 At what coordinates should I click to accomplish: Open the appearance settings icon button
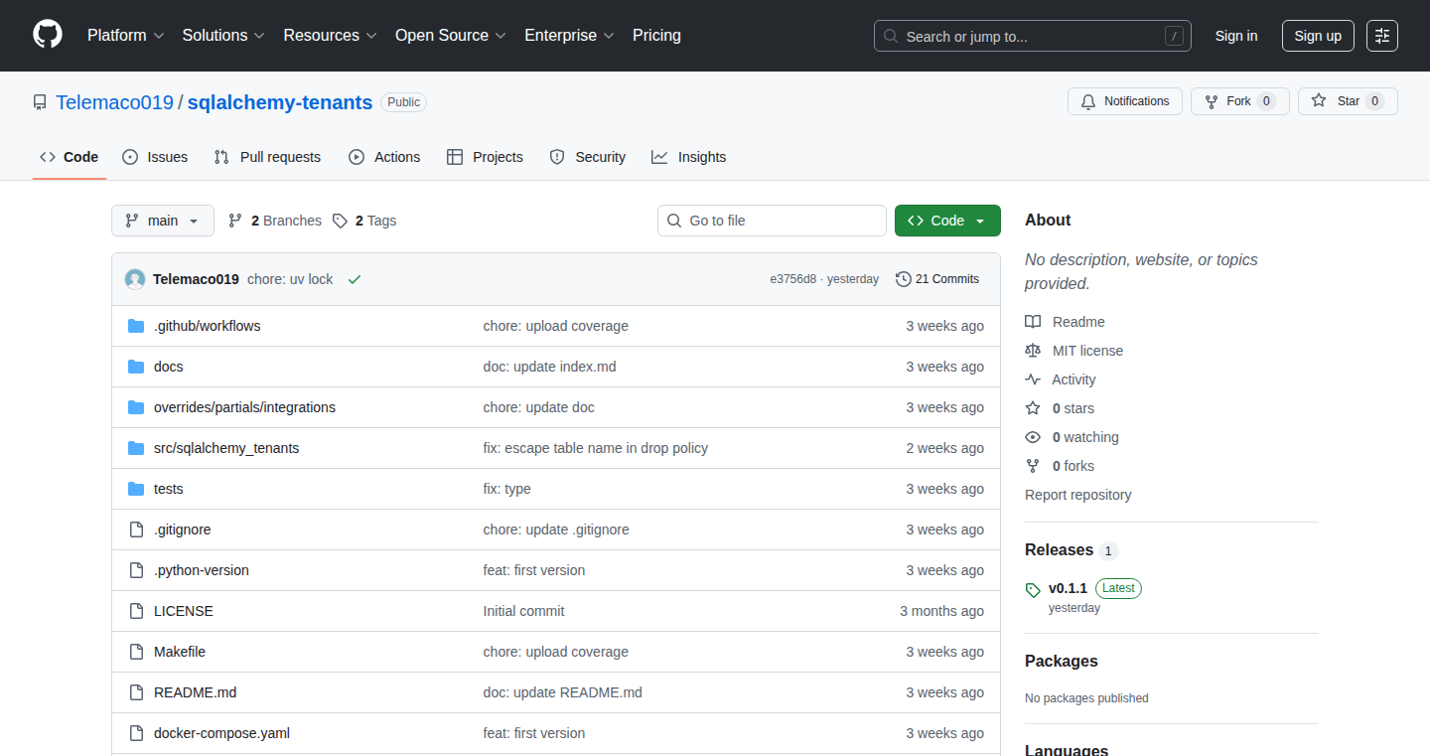point(1382,36)
